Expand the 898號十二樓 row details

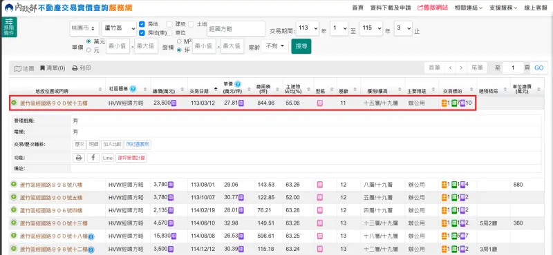pyautogui.click(x=14, y=249)
